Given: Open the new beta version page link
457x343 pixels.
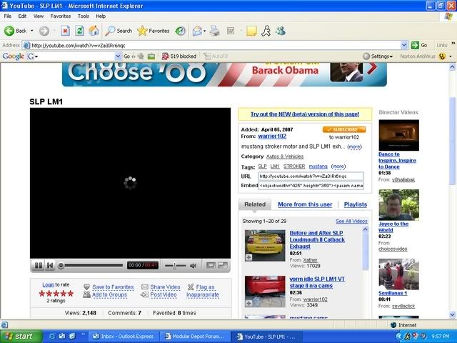Looking at the screenshot, I should [305, 114].
